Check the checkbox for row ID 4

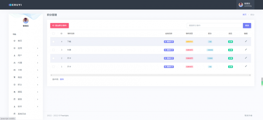tap(53, 42)
